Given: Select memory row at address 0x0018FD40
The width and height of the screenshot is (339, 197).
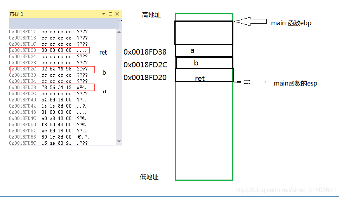Looking at the screenshot, I should [x=49, y=100].
